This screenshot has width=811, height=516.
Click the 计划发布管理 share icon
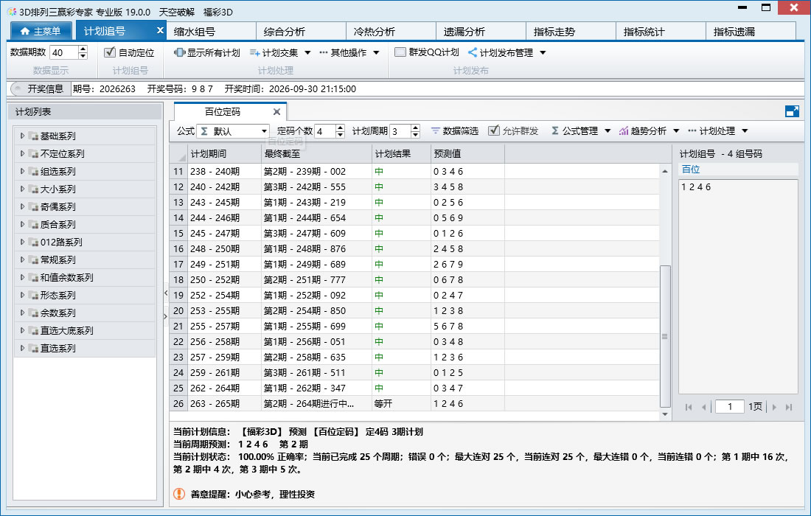point(472,53)
